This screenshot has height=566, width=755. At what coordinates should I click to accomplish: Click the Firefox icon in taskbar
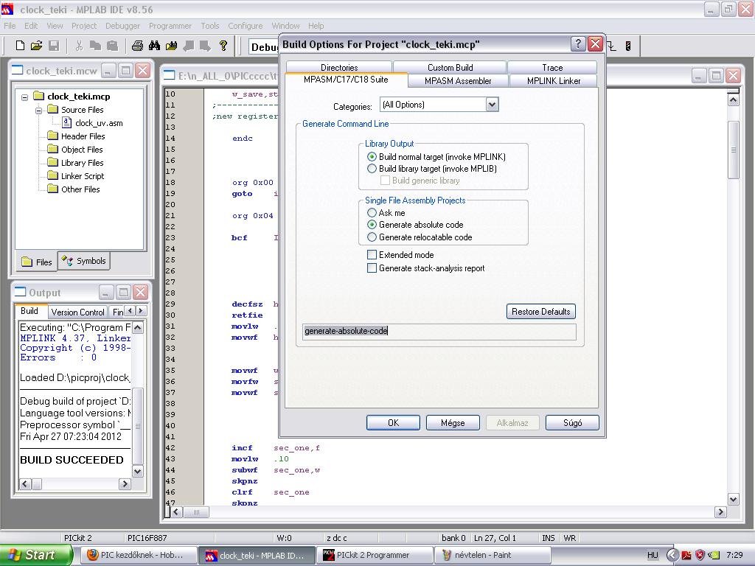(92, 555)
